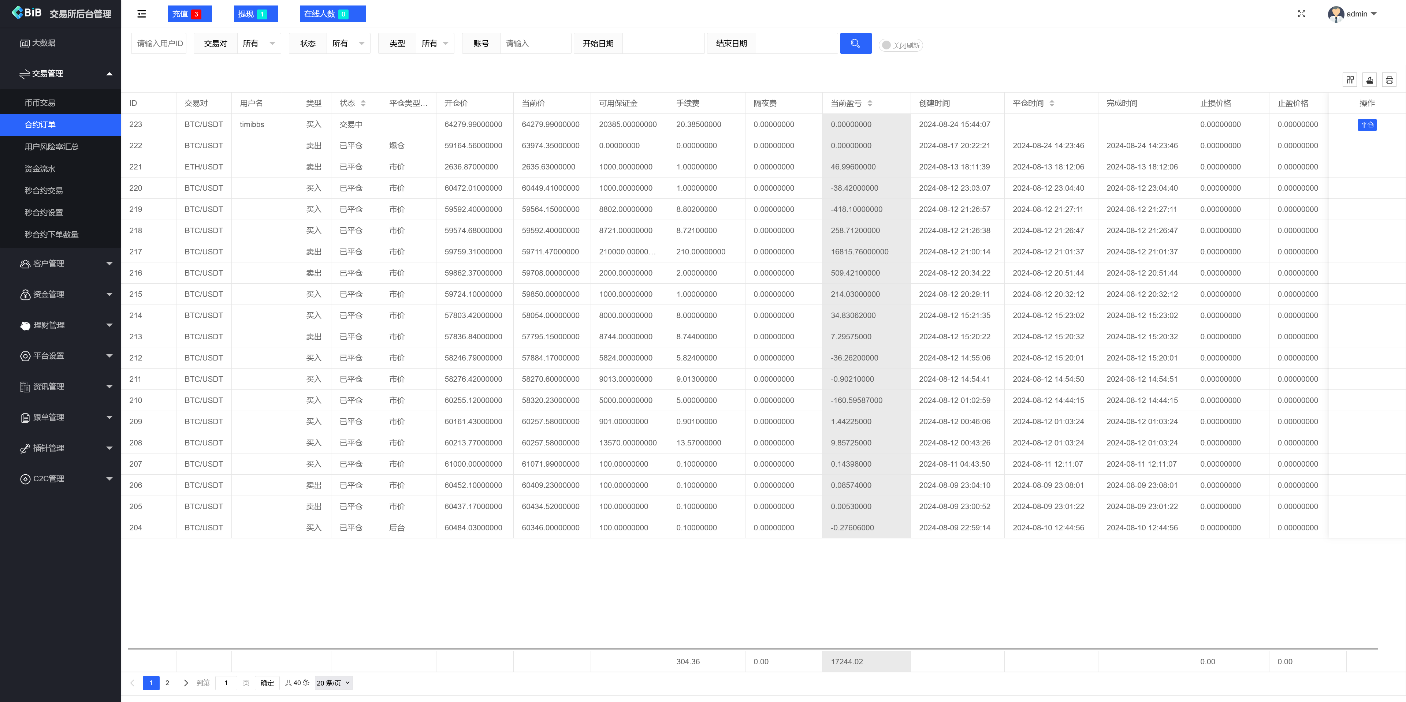Collapse sidebar with the hamburger icon
Image resolution: width=1406 pixels, height=702 pixels.
(141, 14)
